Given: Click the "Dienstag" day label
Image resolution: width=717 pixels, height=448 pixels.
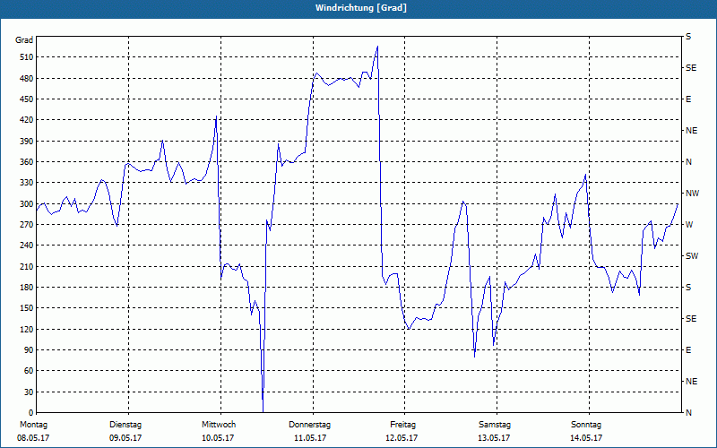Looking at the screenshot, I should point(125,425).
